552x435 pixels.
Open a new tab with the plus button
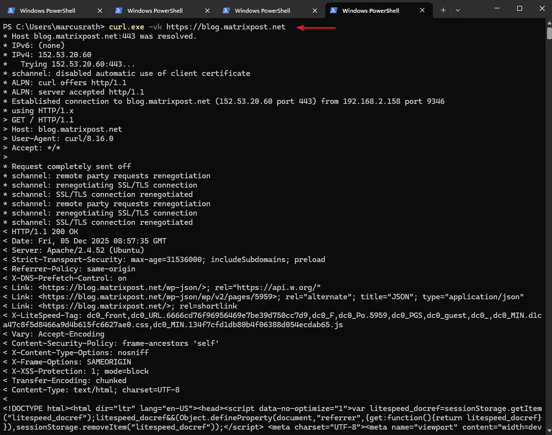443,10
